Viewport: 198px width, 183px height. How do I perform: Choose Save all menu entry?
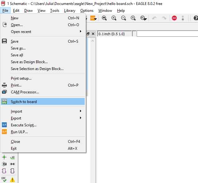pyautogui.click(x=43, y=55)
